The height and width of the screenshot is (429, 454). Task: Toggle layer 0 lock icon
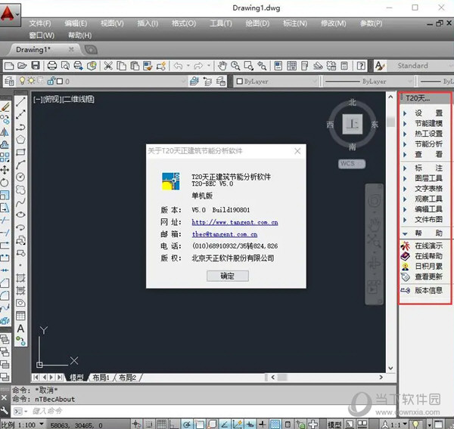[x=51, y=81]
